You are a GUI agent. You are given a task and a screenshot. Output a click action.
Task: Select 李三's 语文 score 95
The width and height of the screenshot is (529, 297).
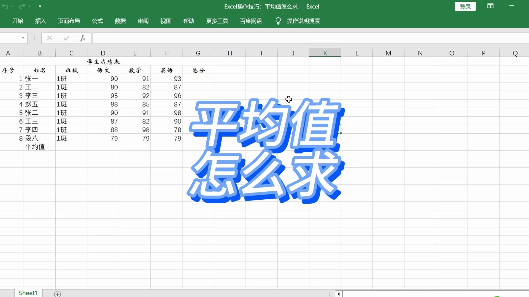(103, 96)
